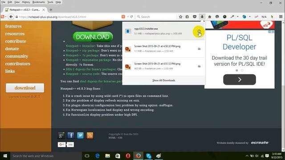Screen dimensions: 285x160
Task: Click the Firefox downloads arrow icon
Action: [x=202, y=17]
